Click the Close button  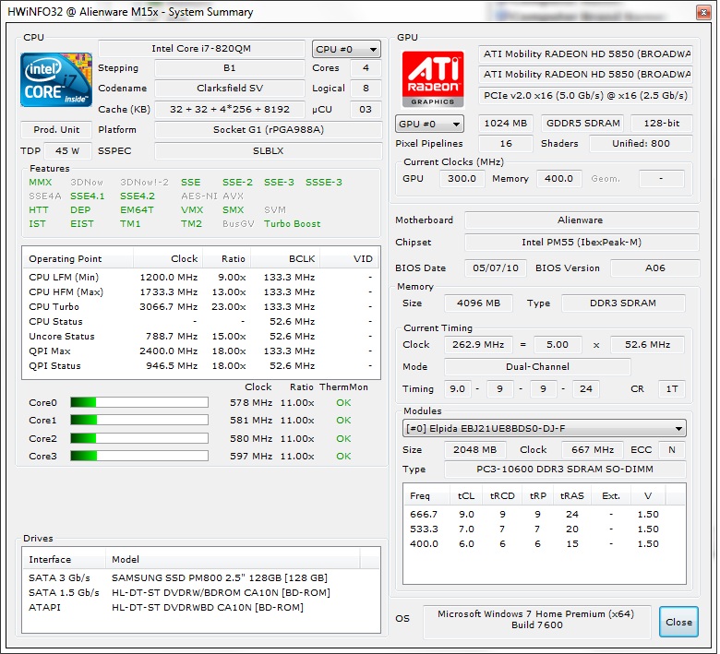(678, 622)
